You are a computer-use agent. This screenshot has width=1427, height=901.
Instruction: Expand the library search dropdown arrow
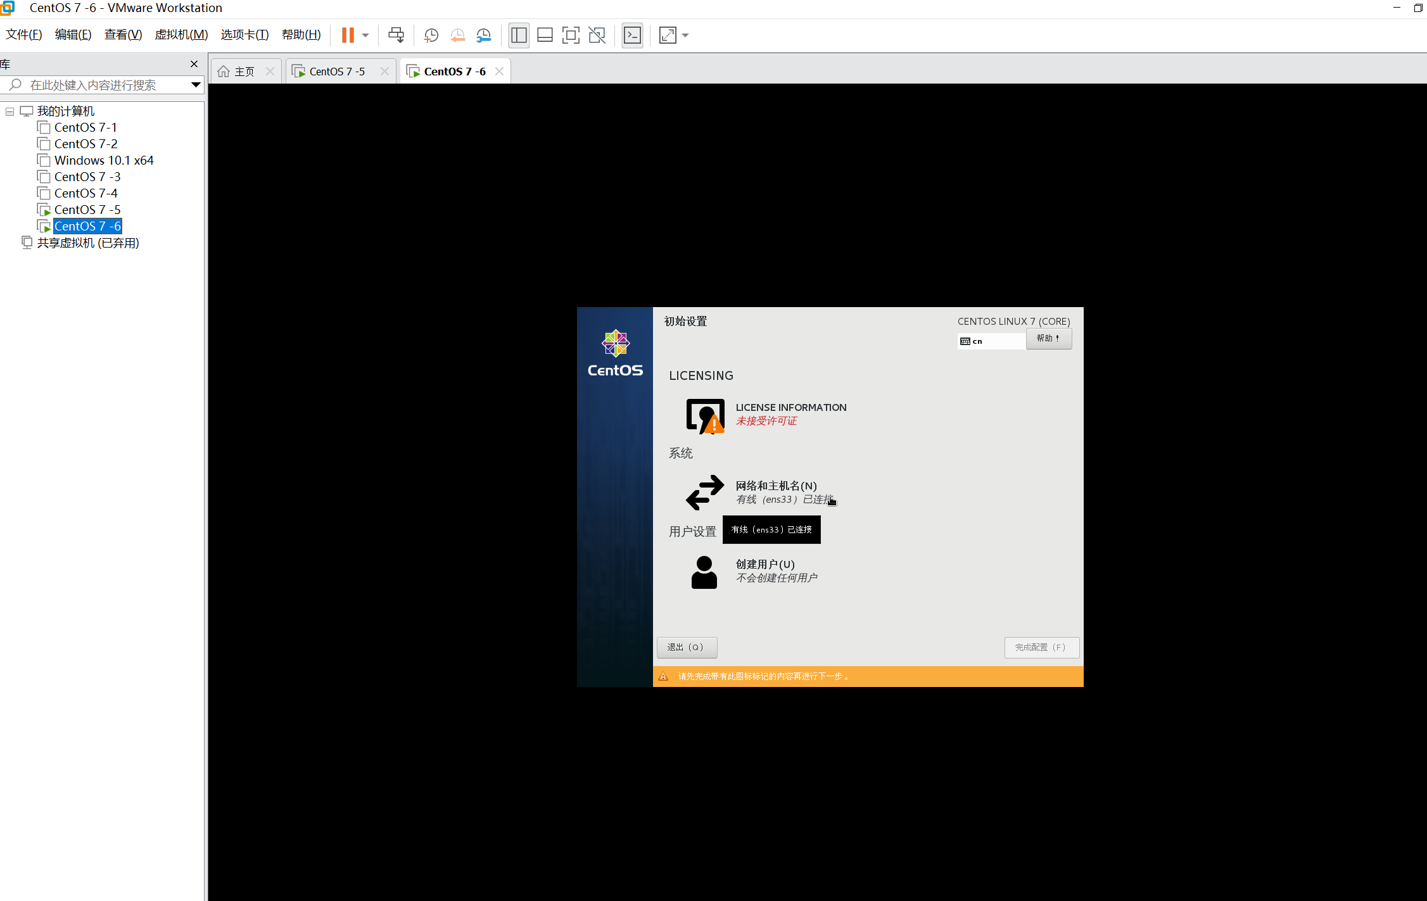coord(196,85)
